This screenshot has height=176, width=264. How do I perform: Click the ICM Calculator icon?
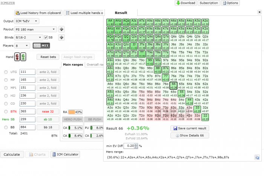coord(54,154)
